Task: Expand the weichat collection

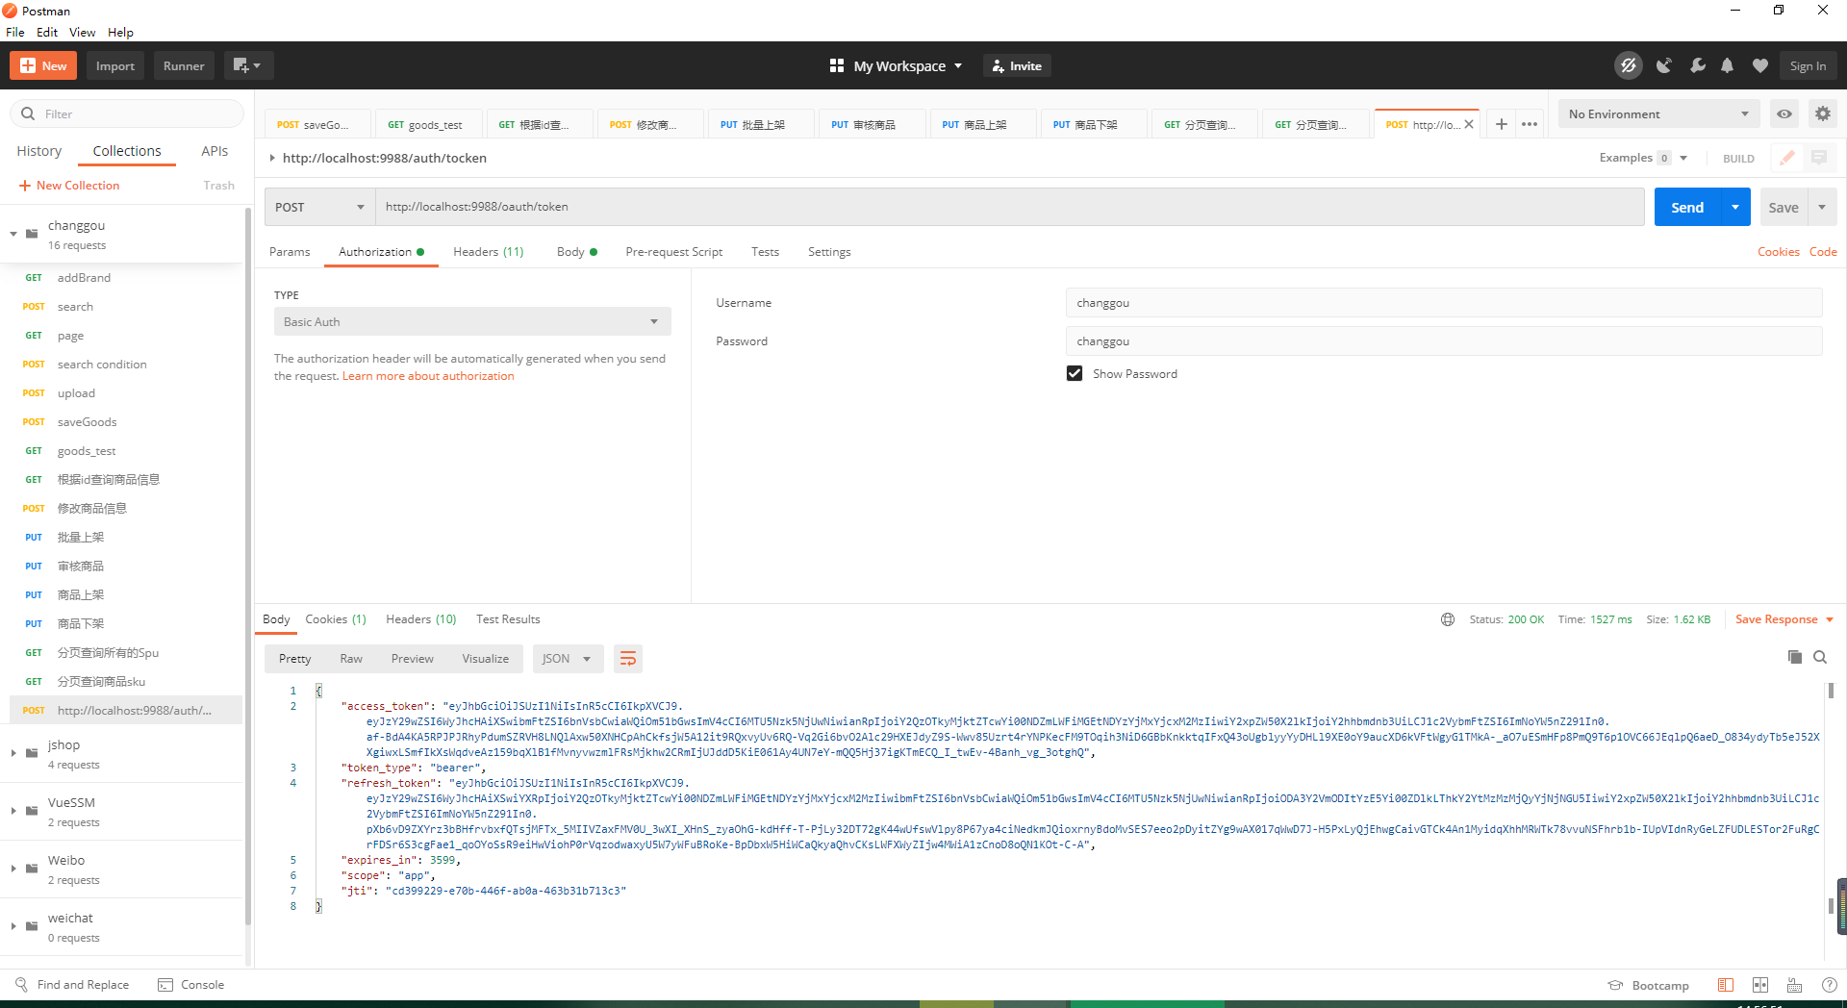Action: [x=13, y=926]
